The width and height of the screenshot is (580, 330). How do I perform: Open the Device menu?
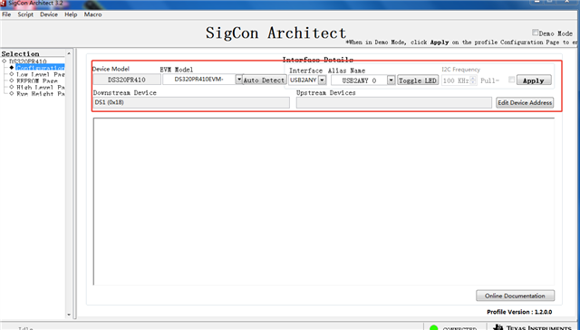[x=49, y=14]
